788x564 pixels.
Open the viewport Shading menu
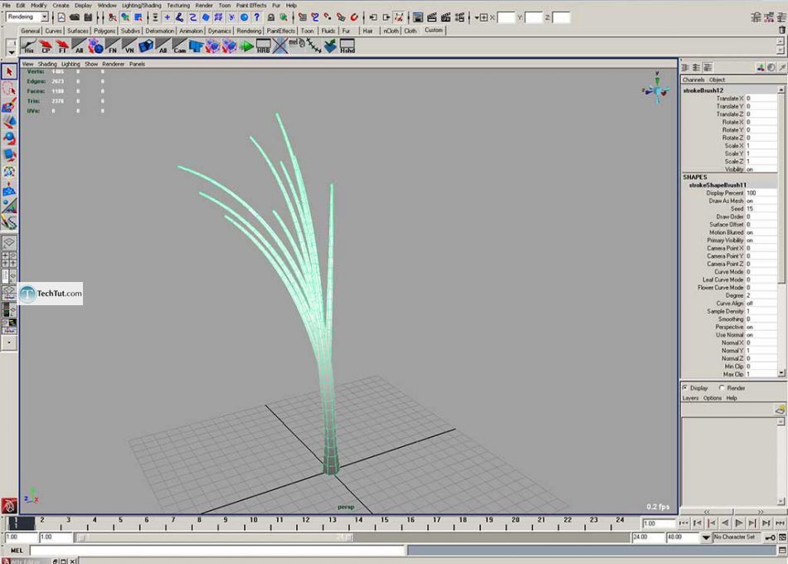47,64
